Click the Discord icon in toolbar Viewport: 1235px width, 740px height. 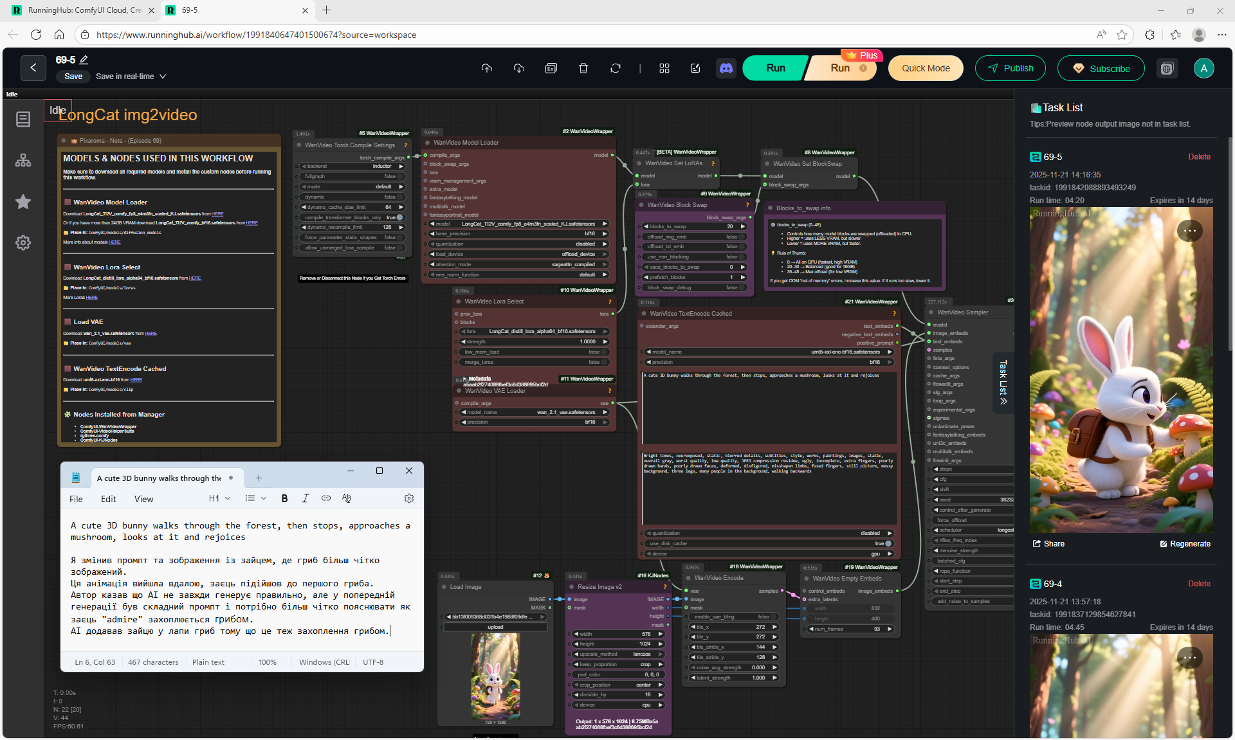[x=726, y=68]
